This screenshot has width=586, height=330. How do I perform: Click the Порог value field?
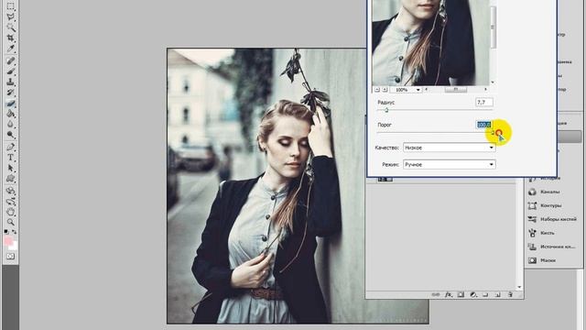pos(484,125)
